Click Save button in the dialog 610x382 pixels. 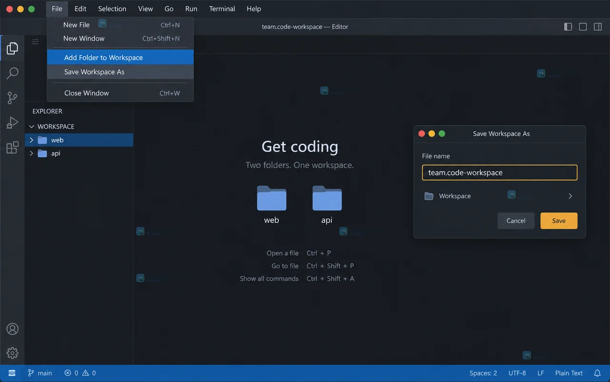(559, 221)
